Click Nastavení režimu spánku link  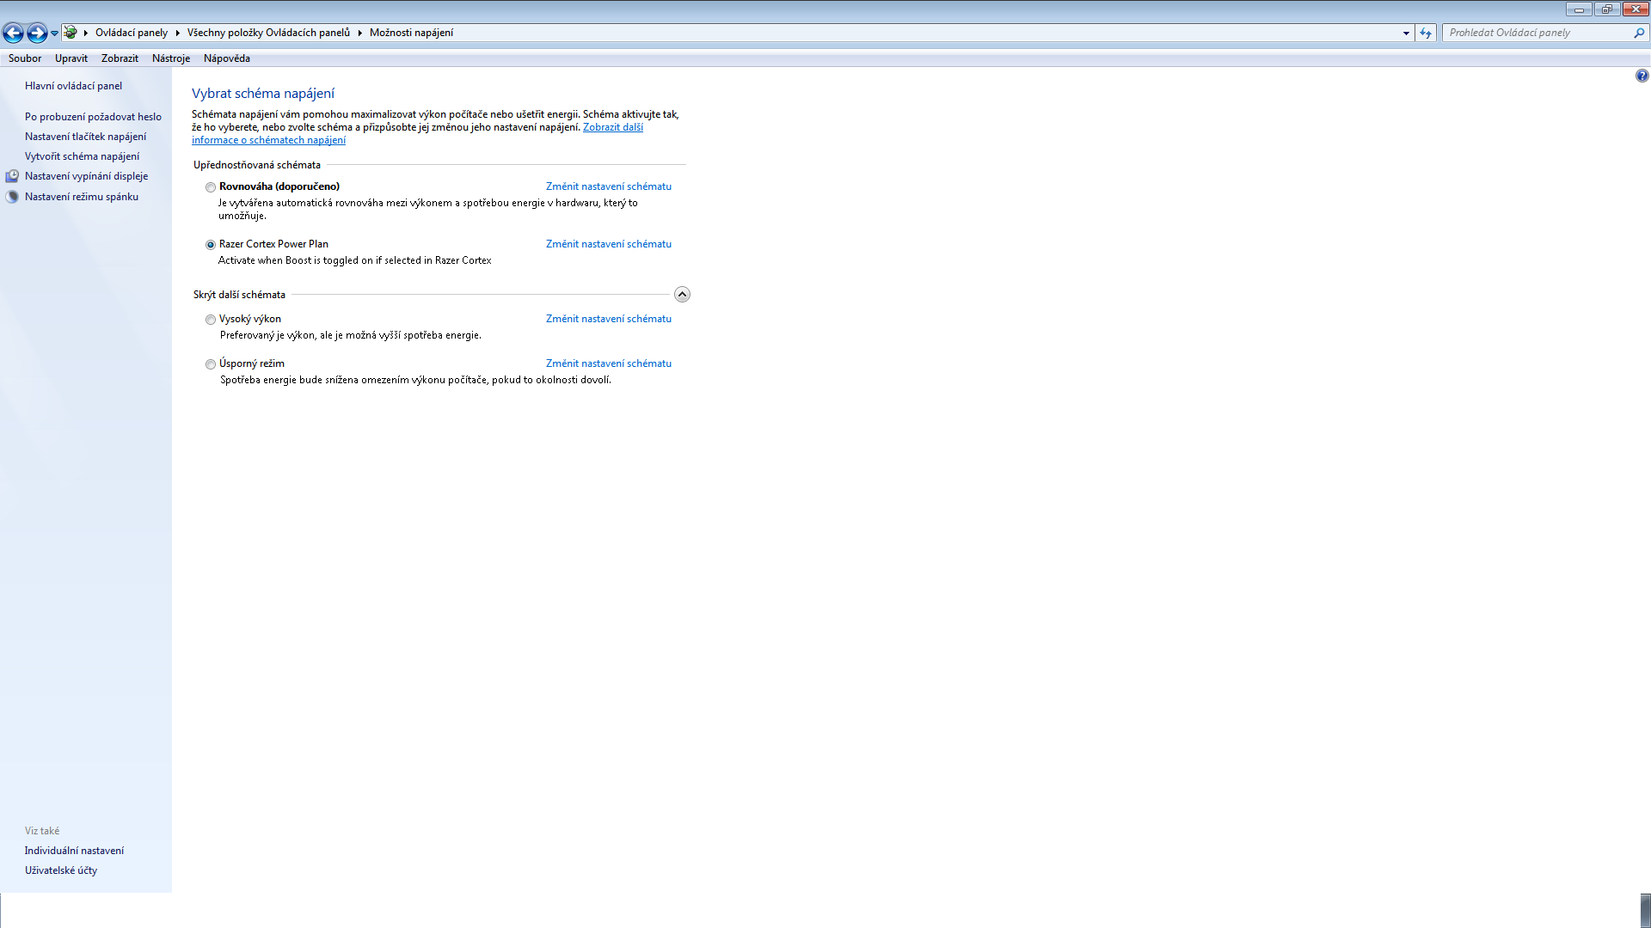[x=82, y=197]
